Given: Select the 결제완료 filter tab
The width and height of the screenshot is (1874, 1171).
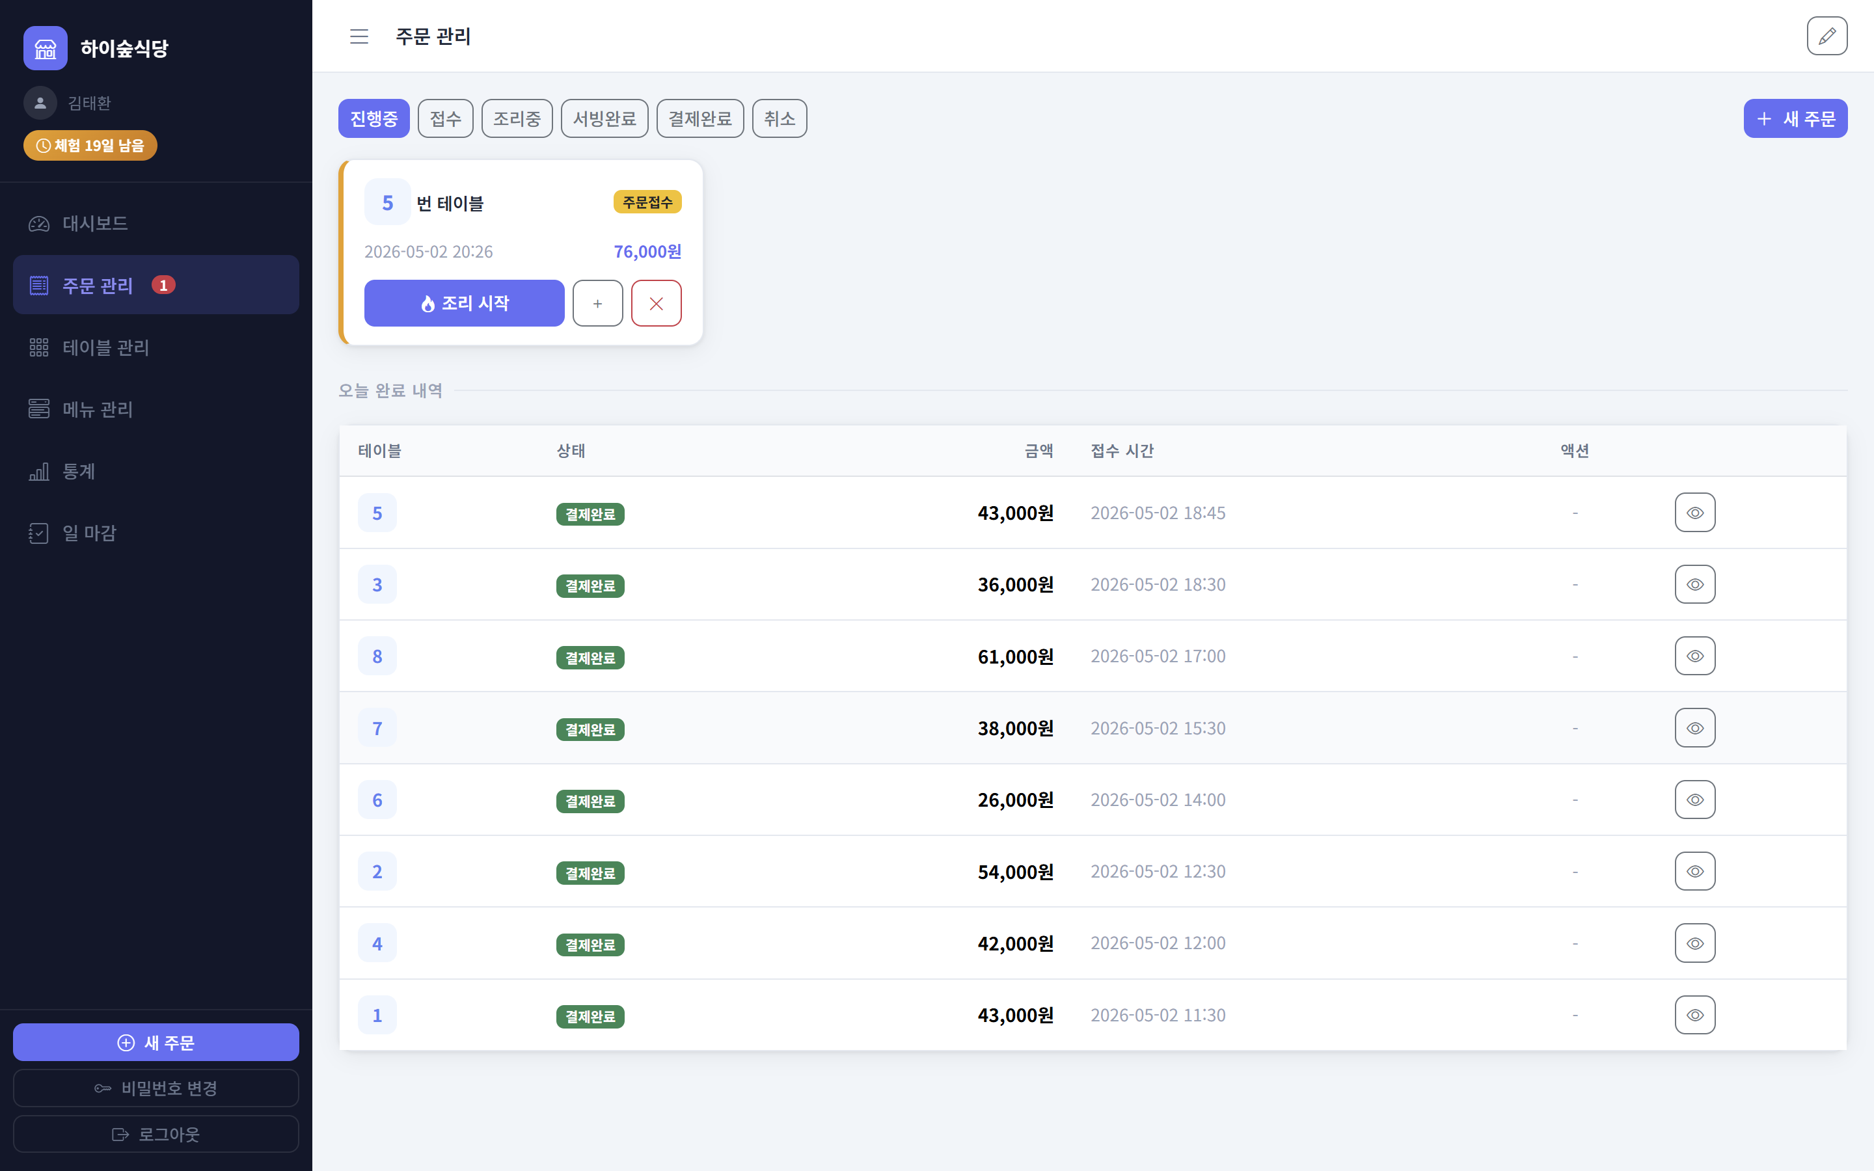Looking at the screenshot, I should (700, 118).
